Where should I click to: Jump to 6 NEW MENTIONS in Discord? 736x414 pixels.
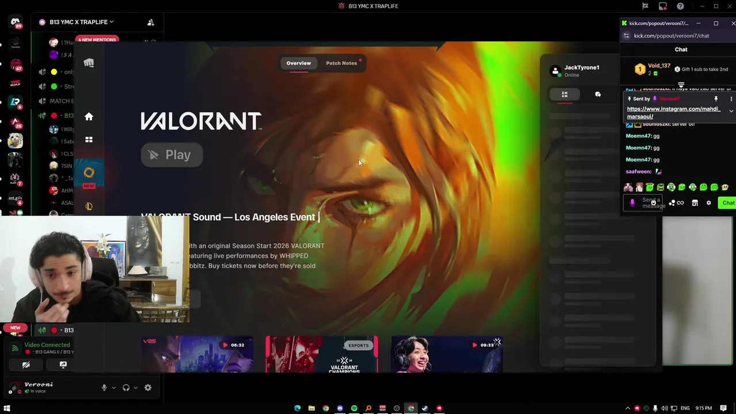point(97,40)
